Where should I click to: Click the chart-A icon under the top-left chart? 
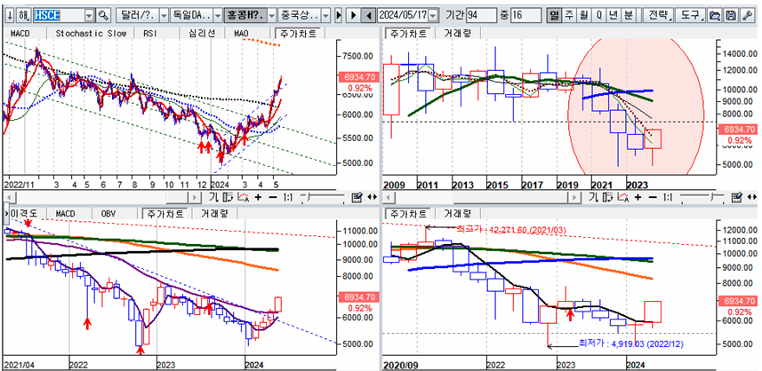click(245, 197)
